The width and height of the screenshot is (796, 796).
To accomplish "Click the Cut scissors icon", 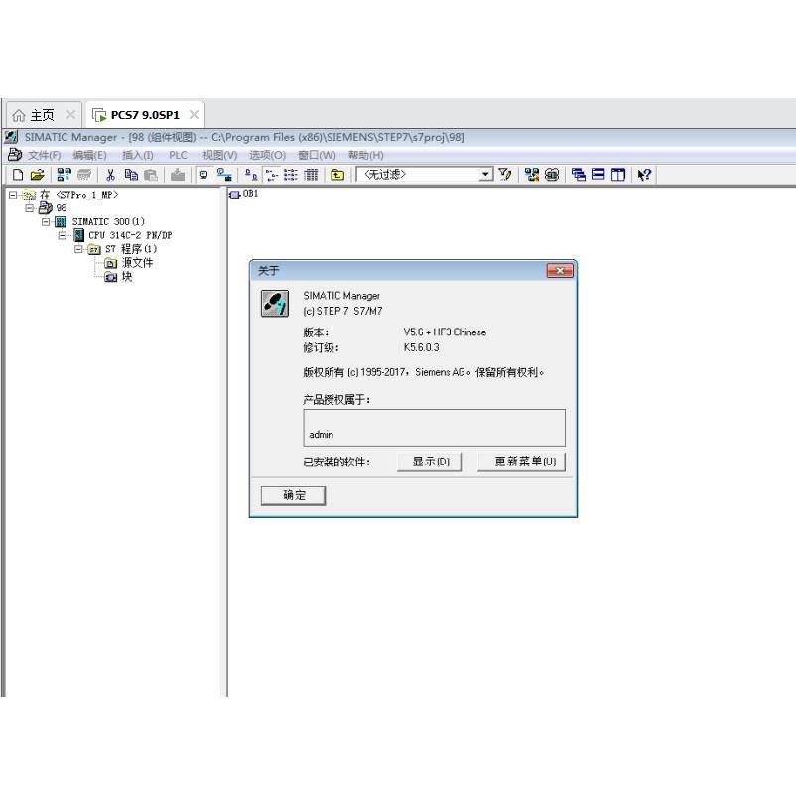I will click(x=110, y=175).
